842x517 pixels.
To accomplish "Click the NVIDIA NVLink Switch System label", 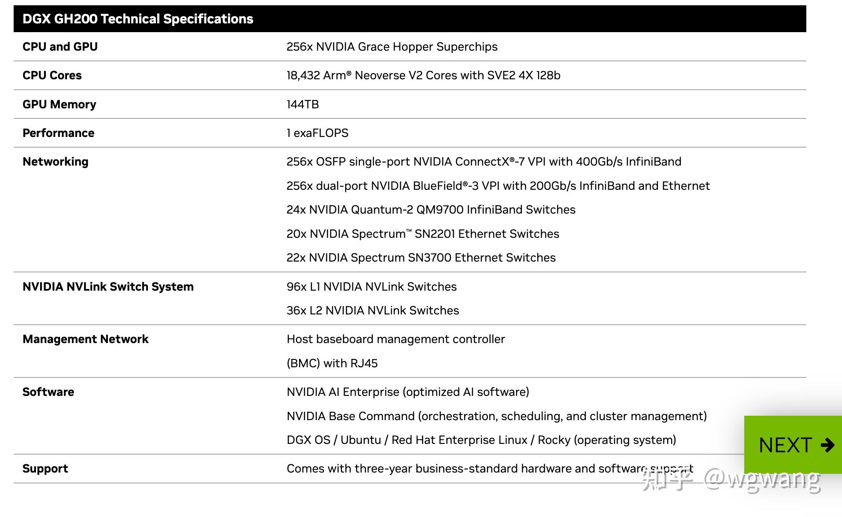I will [x=108, y=287].
